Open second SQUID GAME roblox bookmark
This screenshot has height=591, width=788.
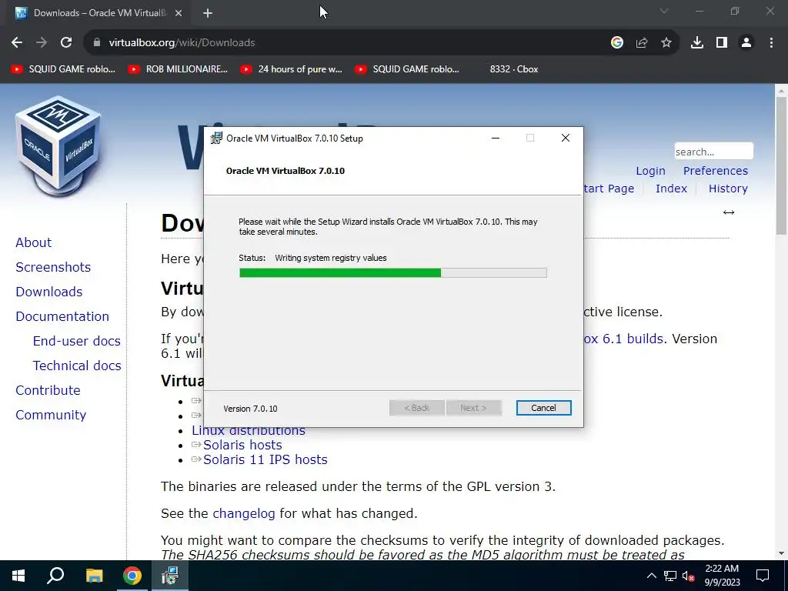click(x=407, y=69)
